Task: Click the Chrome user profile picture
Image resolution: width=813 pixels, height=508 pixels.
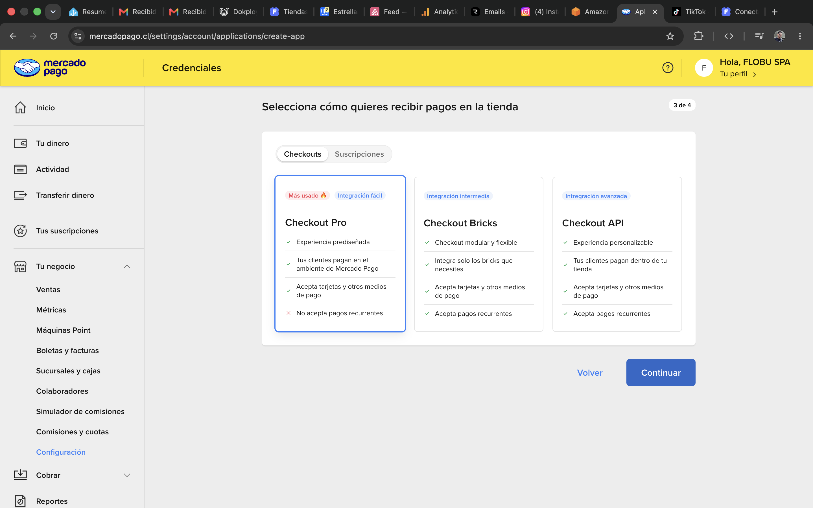Action: [x=779, y=36]
